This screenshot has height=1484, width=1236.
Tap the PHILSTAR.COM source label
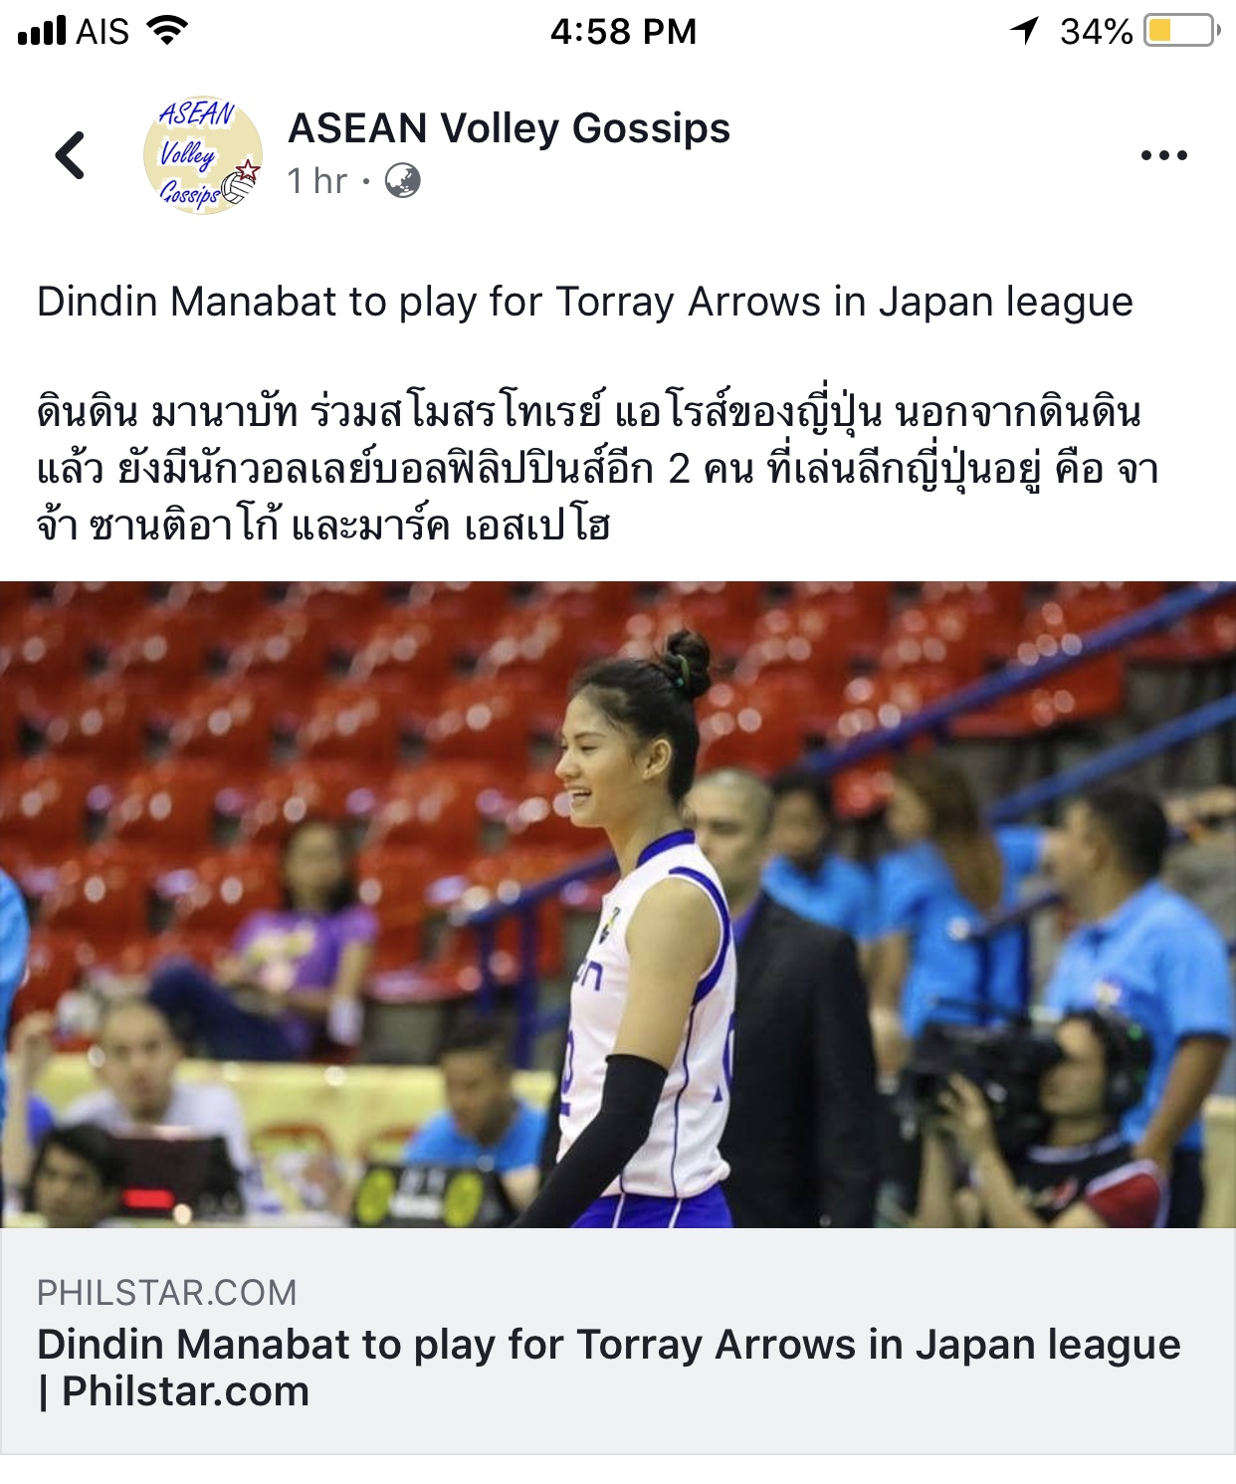167,1292
